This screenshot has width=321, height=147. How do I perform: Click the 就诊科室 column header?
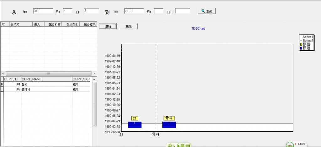[x=53, y=24]
